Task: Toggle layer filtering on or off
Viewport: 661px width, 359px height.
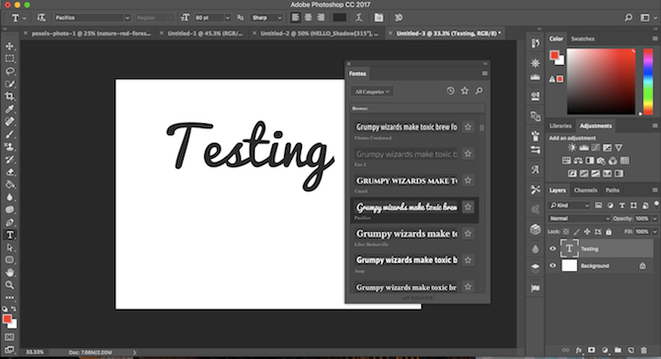Action: 656,203
